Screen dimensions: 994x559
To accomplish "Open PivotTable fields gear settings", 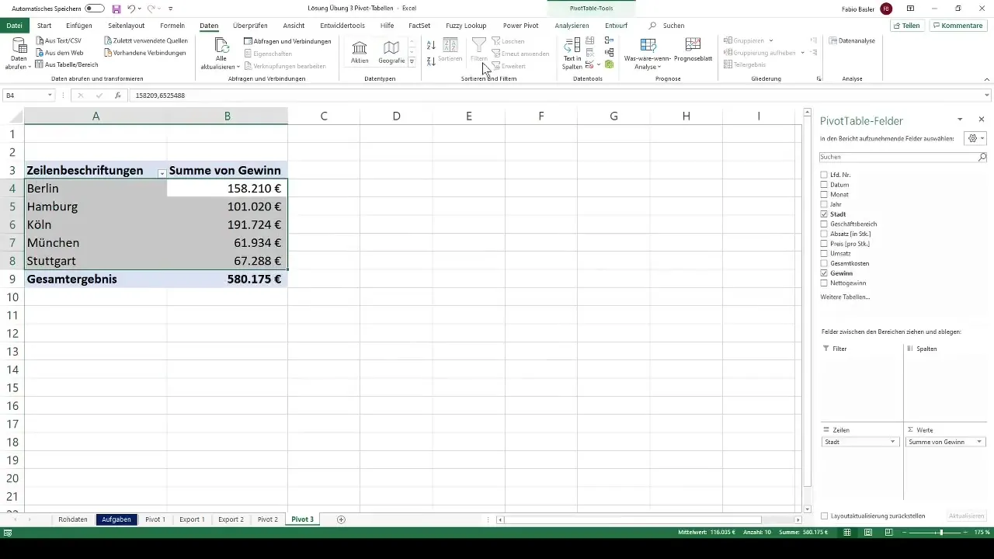I will click(x=975, y=138).
